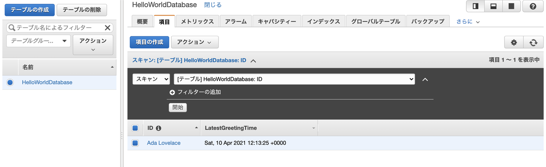The image size is (546, 167).
Task: Collapse scan panel with white chevron
Action: pos(425,79)
